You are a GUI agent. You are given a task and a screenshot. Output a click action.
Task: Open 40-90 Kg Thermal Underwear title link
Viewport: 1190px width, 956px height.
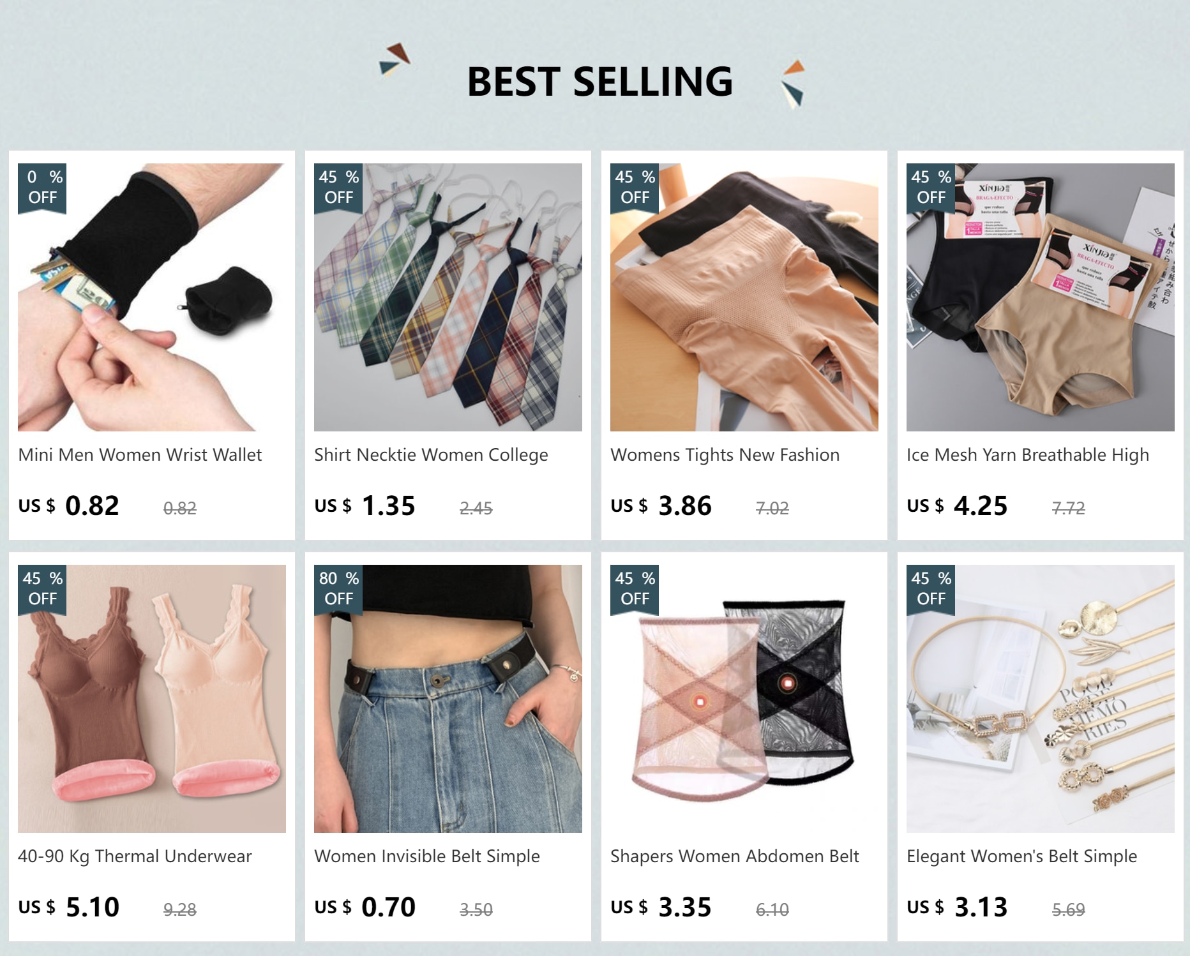pos(135,856)
